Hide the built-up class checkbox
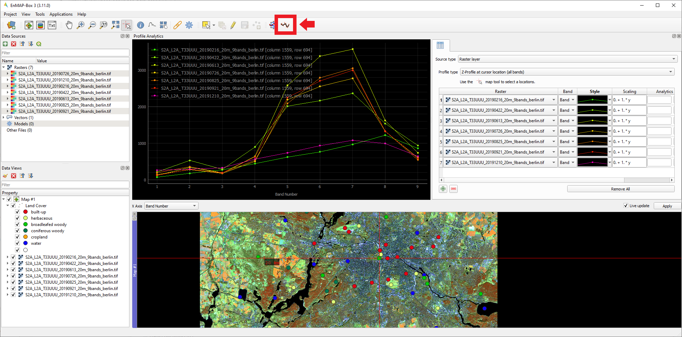The height and width of the screenshot is (337, 682). pyautogui.click(x=17, y=212)
